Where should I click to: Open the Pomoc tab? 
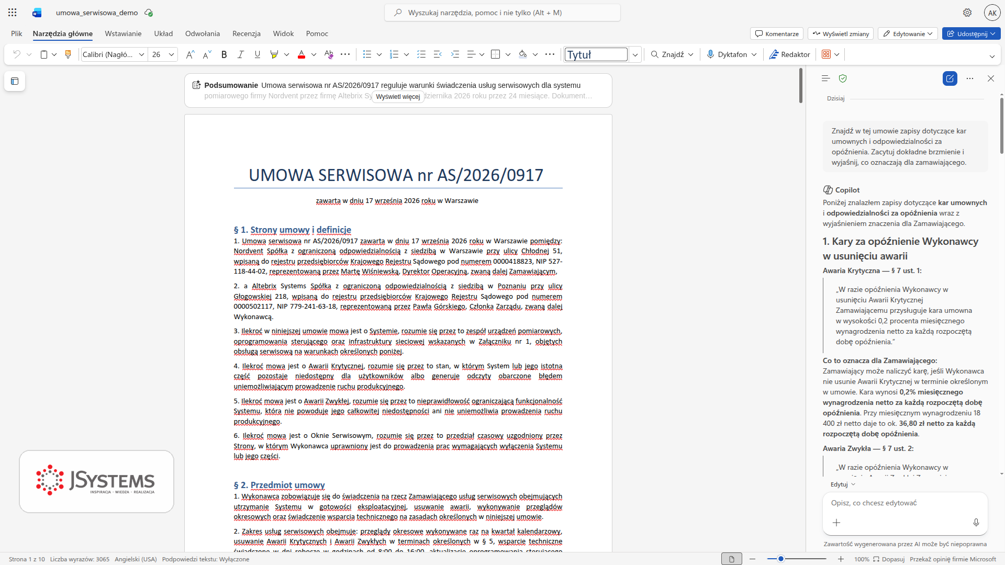[317, 33]
